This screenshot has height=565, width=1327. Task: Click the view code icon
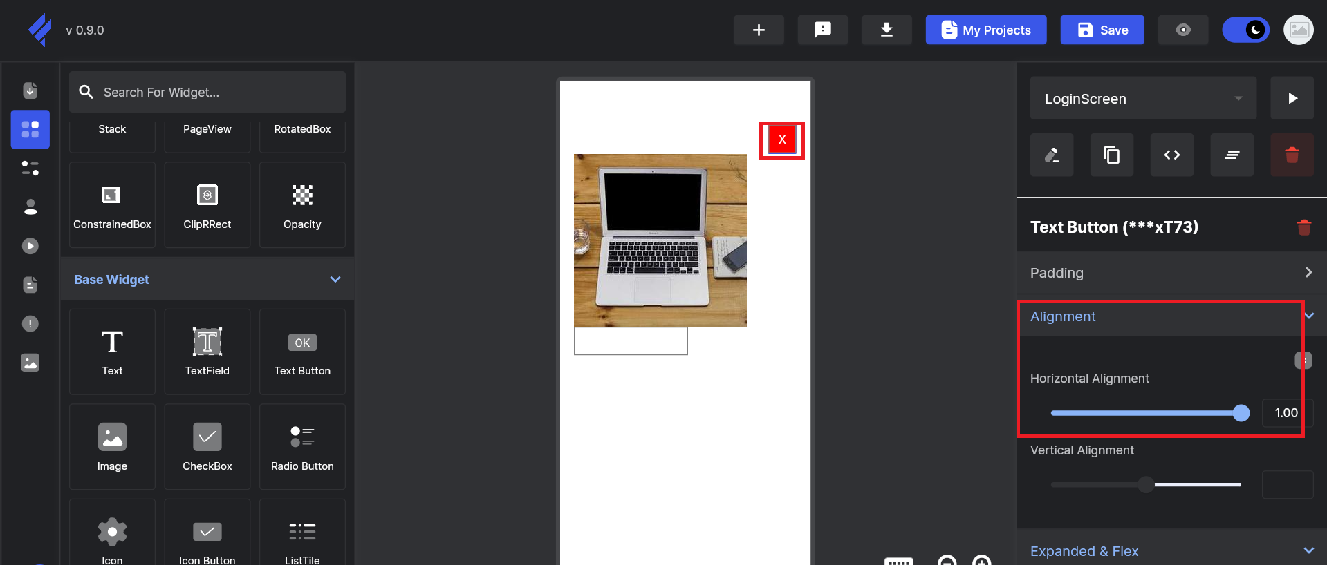1171,155
